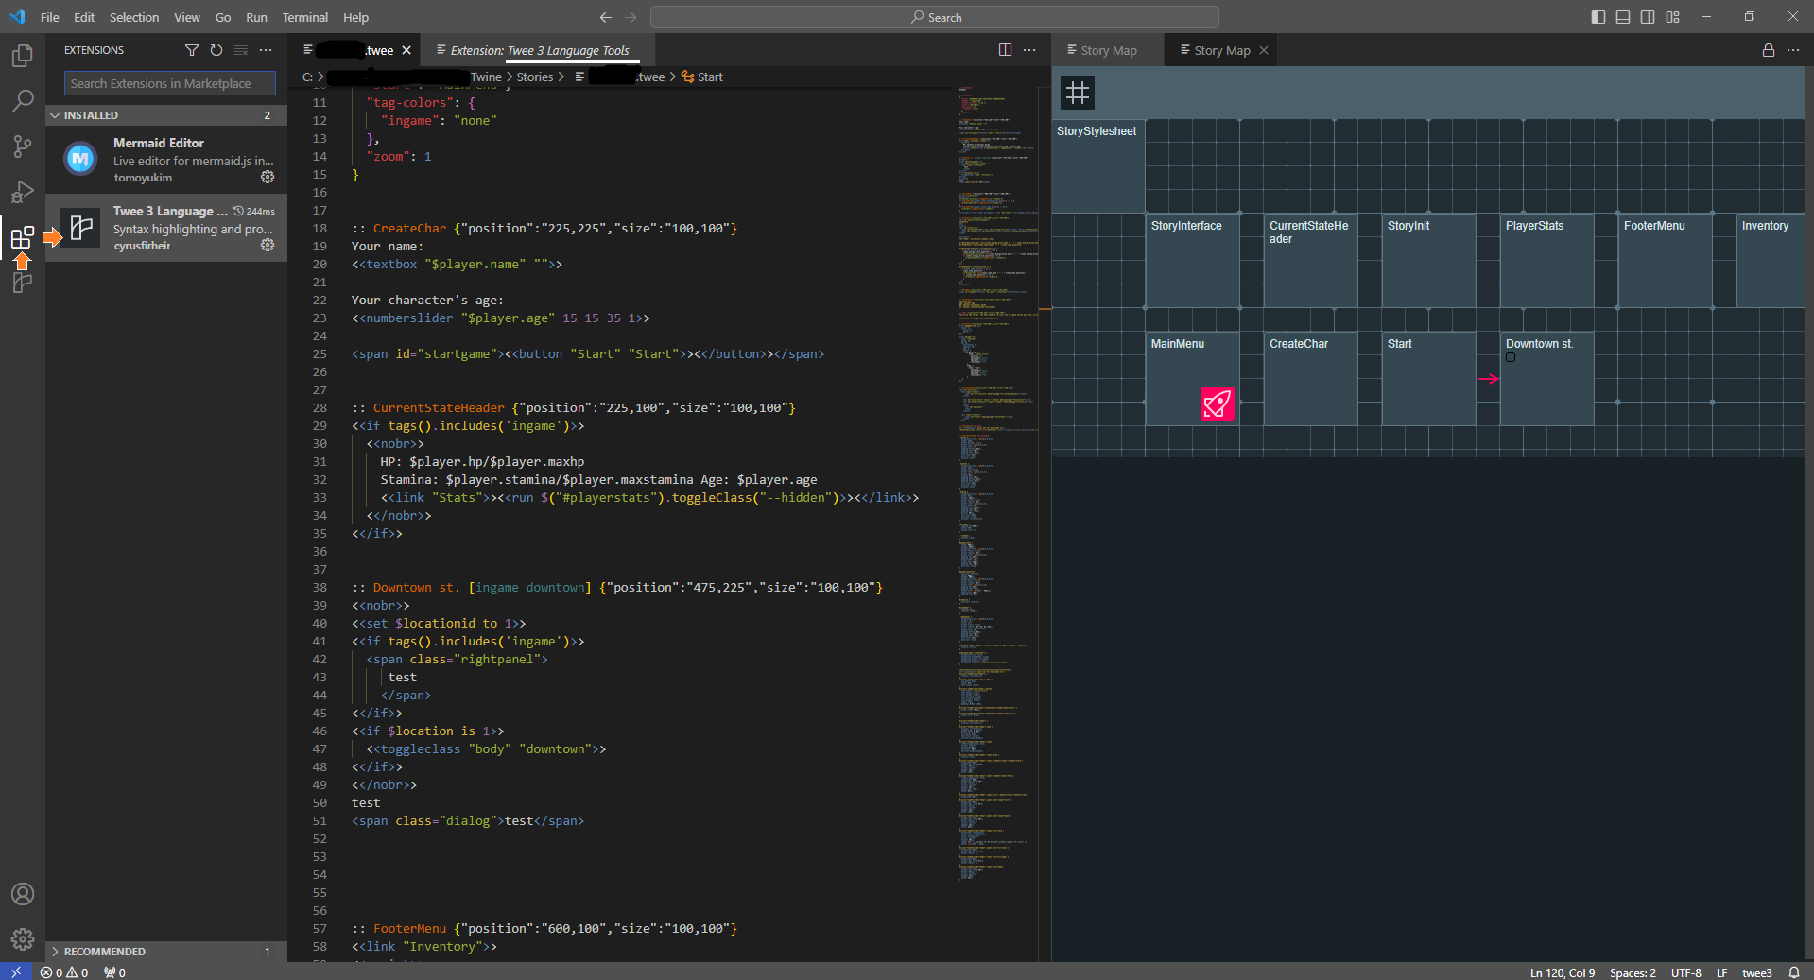Open the Twee 3 sidebar icon
This screenshot has height=980, width=1814.
23,282
